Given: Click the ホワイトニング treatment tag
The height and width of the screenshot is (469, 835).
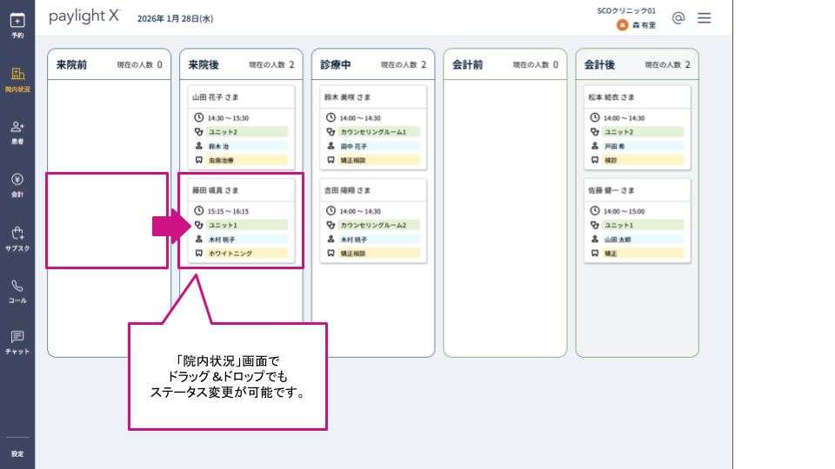Looking at the screenshot, I should coord(247,253).
